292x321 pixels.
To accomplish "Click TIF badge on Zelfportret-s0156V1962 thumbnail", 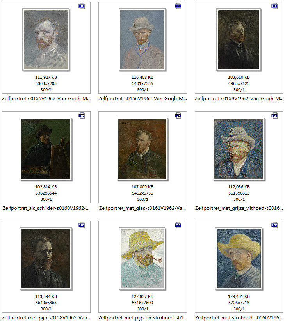I will tap(178, 6).
